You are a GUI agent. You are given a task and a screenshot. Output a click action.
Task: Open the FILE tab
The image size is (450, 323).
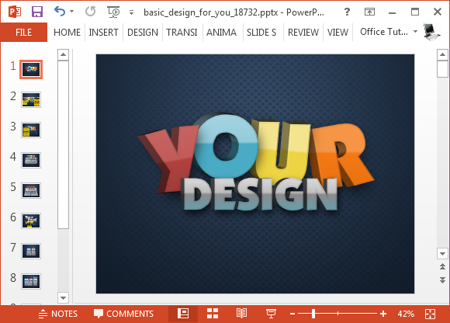coord(24,32)
